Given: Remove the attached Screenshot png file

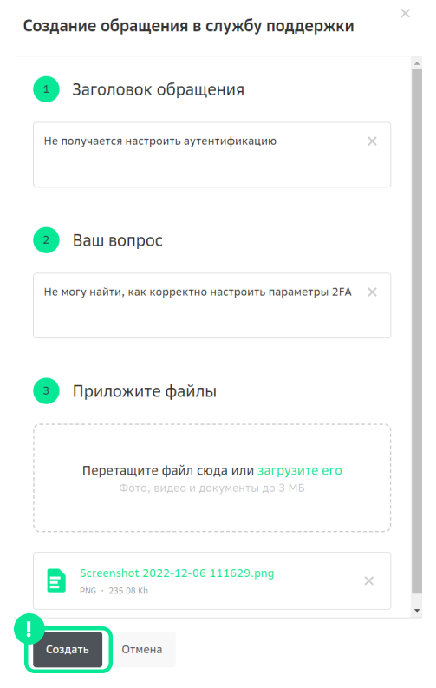Looking at the screenshot, I should point(369,581).
